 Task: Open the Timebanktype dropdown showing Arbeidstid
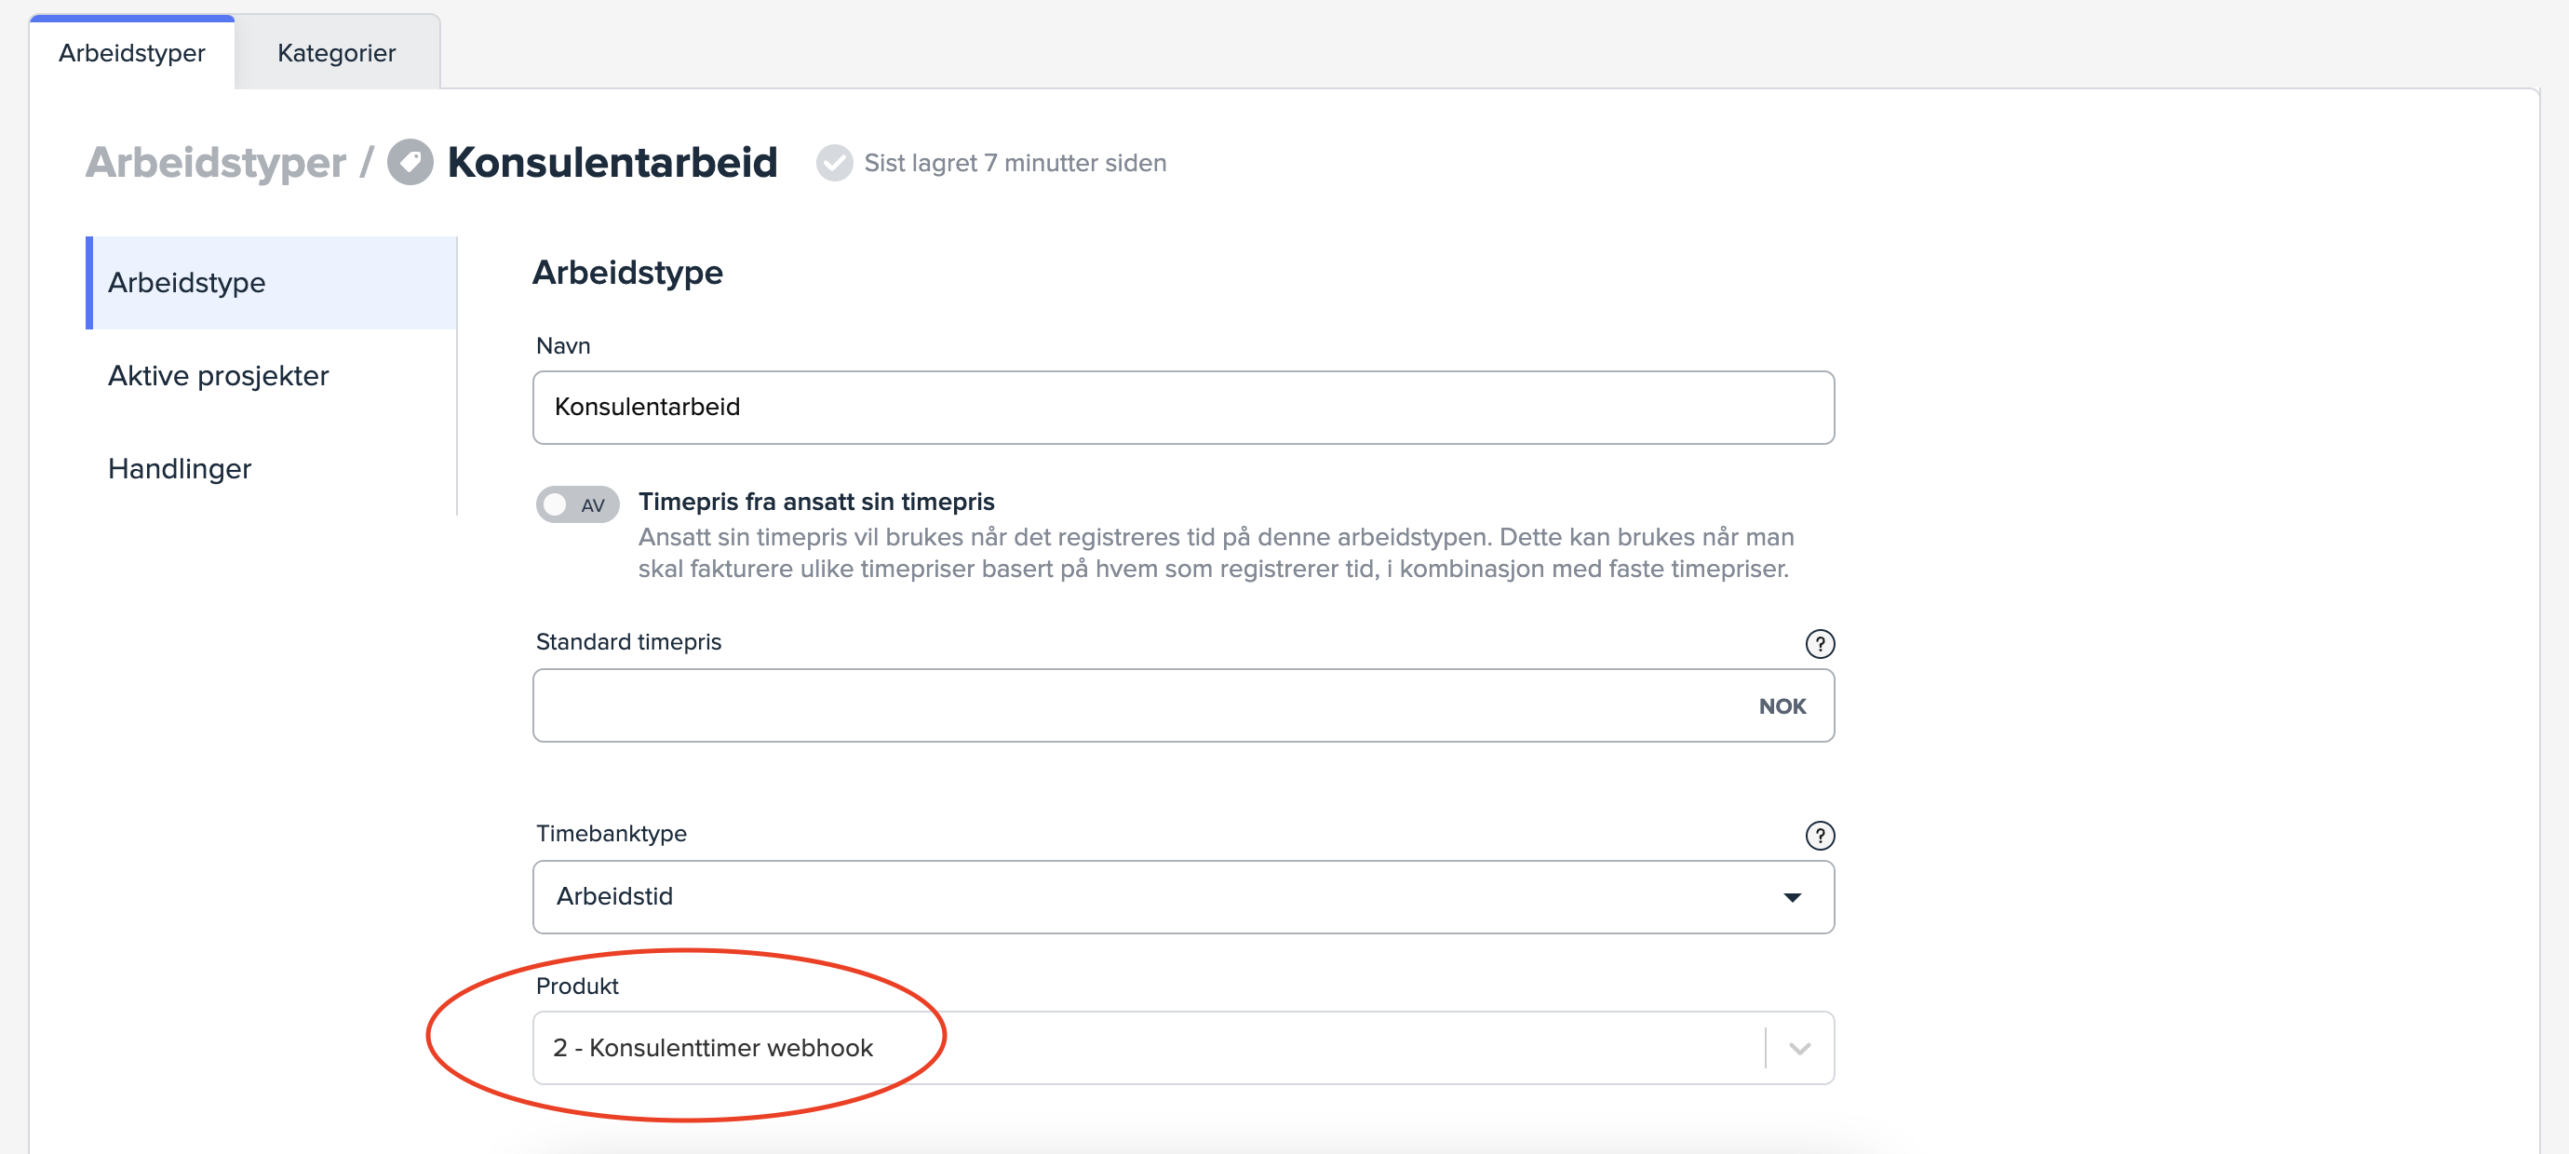tap(1183, 896)
